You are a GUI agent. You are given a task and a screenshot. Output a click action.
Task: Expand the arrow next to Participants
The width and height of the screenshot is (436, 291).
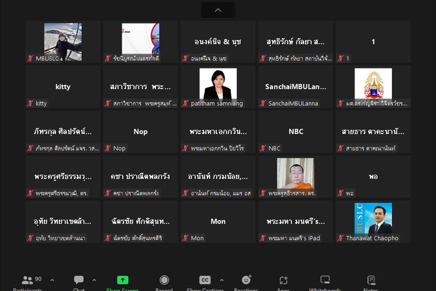52,280
